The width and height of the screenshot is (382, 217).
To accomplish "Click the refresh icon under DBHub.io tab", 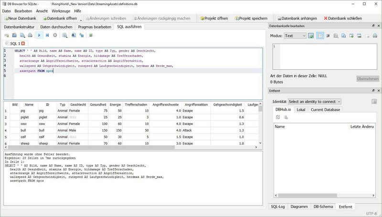I will (278, 117).
